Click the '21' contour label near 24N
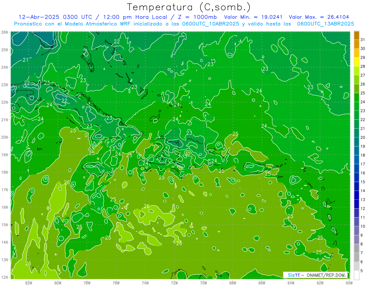Viewport: 371px width, 287px height. pos(25,60)
